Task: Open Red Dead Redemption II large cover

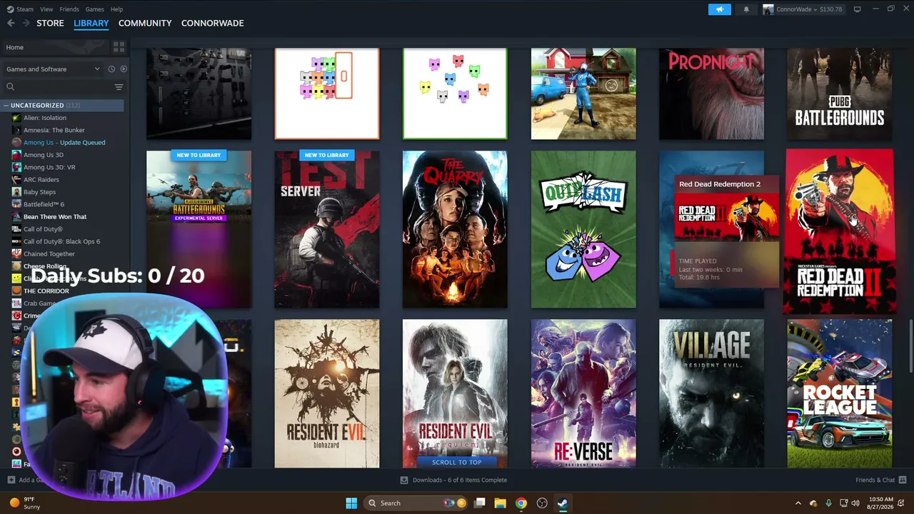Action: (839, 231)
